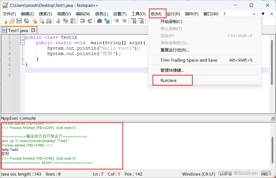The width and height of the screenshot is (276, 178).
Task: Open the 运行(R) menu
Action: tap(173, 14)
